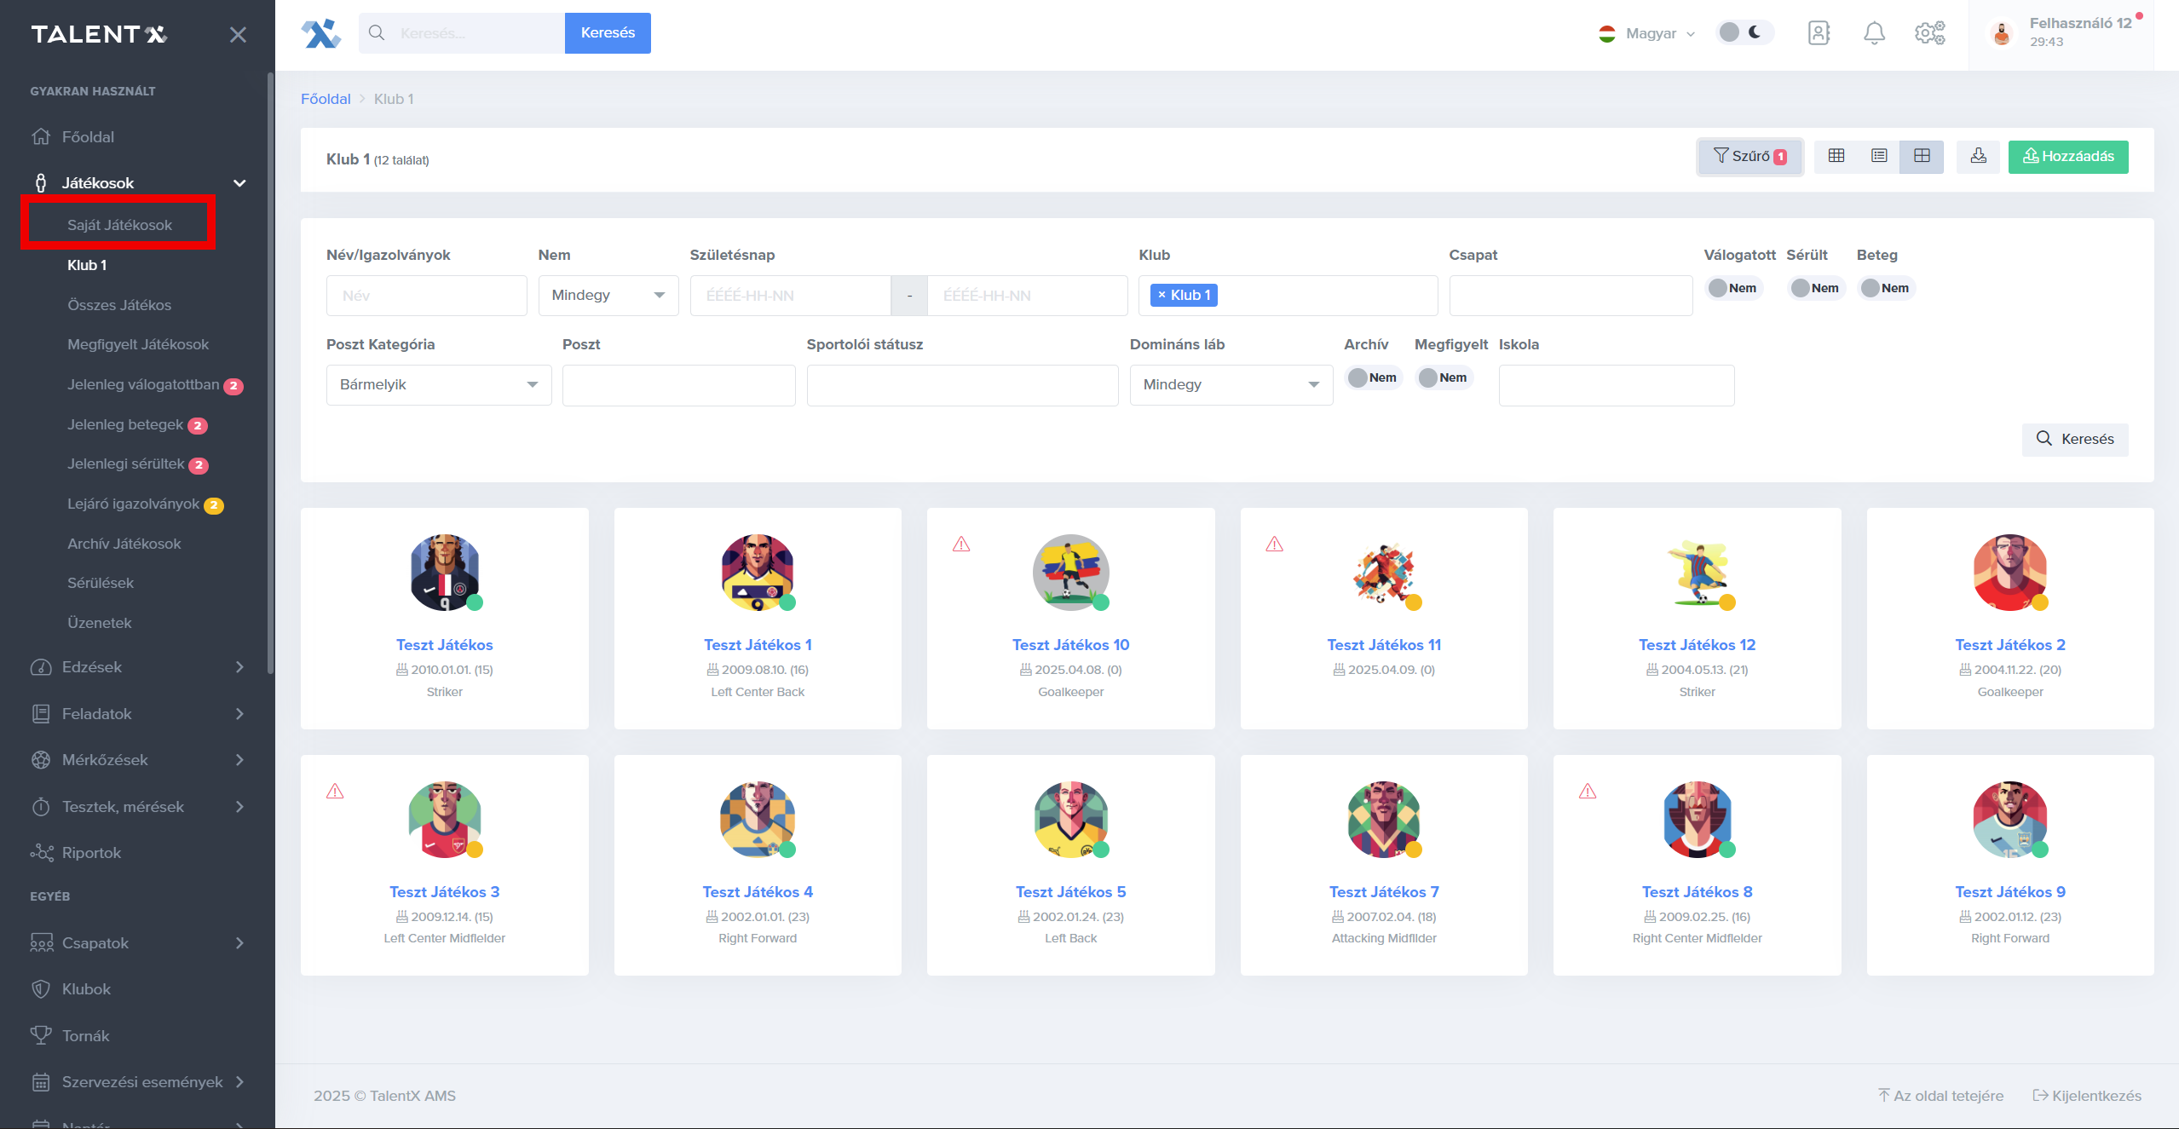Viewport: 2179px width, 1129px height.
Task: Open Teszt Játékos 5 profile link
Action: [1070, 892]
